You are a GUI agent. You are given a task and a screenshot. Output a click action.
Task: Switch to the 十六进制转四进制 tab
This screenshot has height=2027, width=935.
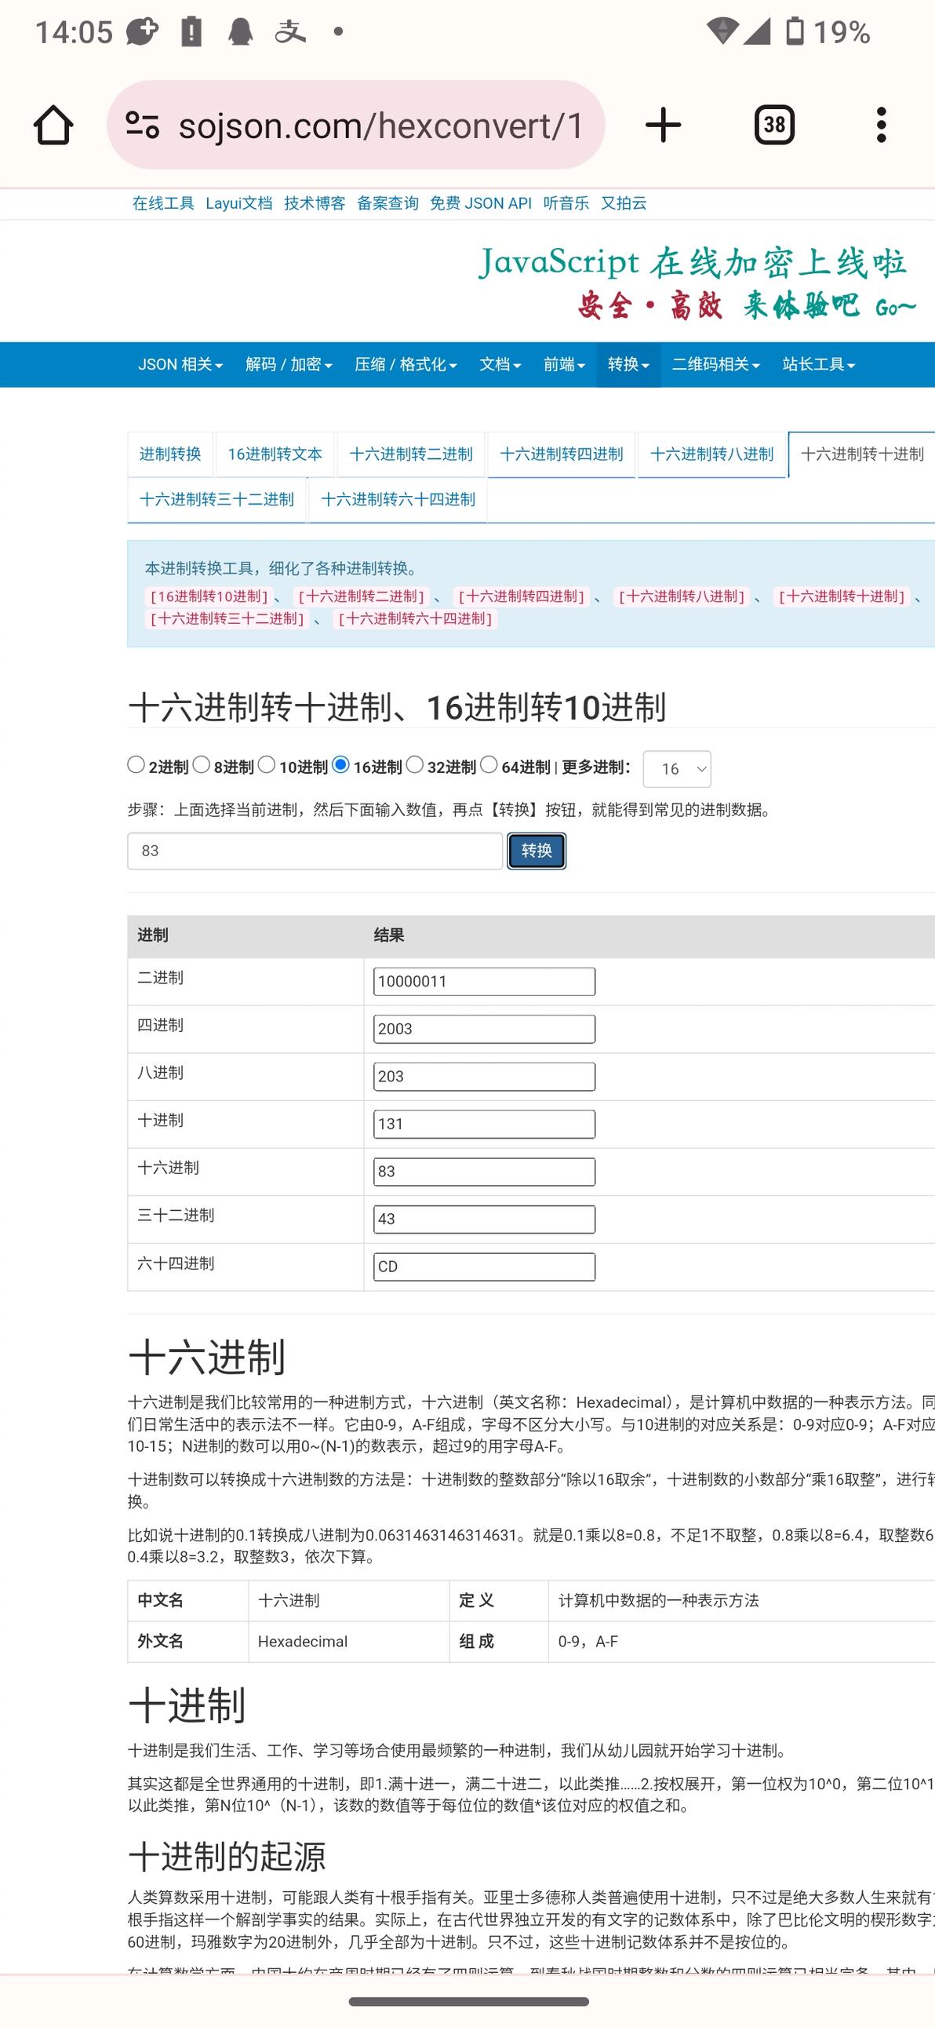561,454
